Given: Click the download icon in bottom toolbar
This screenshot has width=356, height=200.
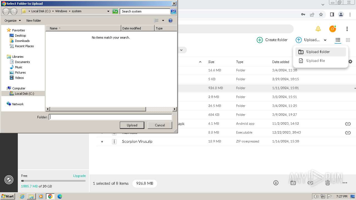Looking at the screenshot, I should (x=276, y=183).
